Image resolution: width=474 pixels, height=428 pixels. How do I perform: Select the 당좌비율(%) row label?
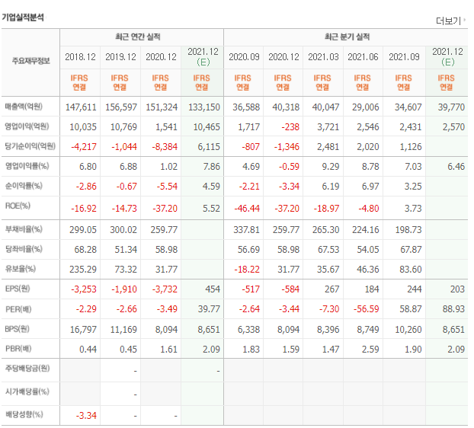[24, 249]
